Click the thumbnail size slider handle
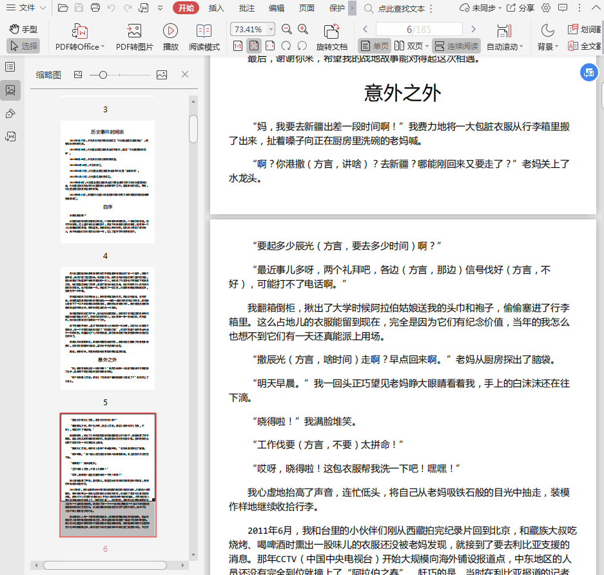 [103, 75]
